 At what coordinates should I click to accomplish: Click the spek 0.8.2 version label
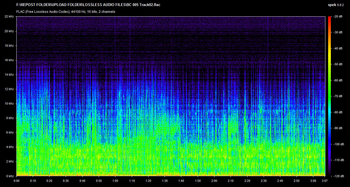coord(336,5)
